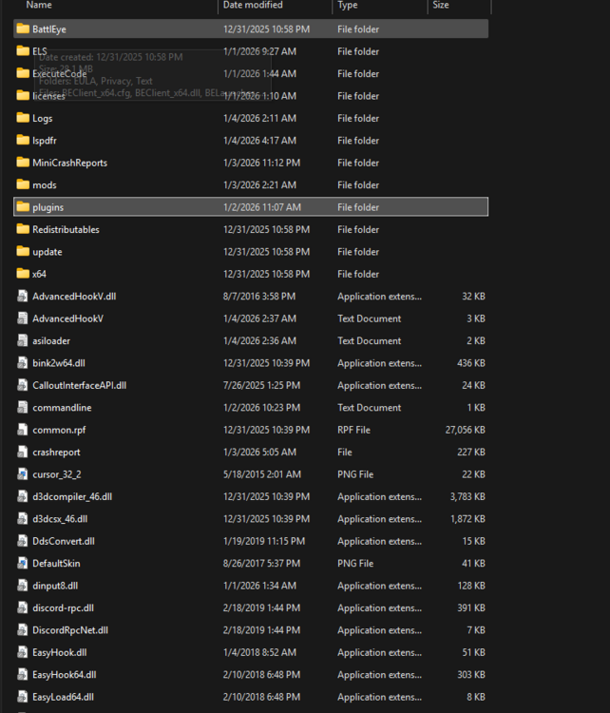610x713 pixels.
Task: Select the BattlEye folder name
Action: (x=49, y=29)
